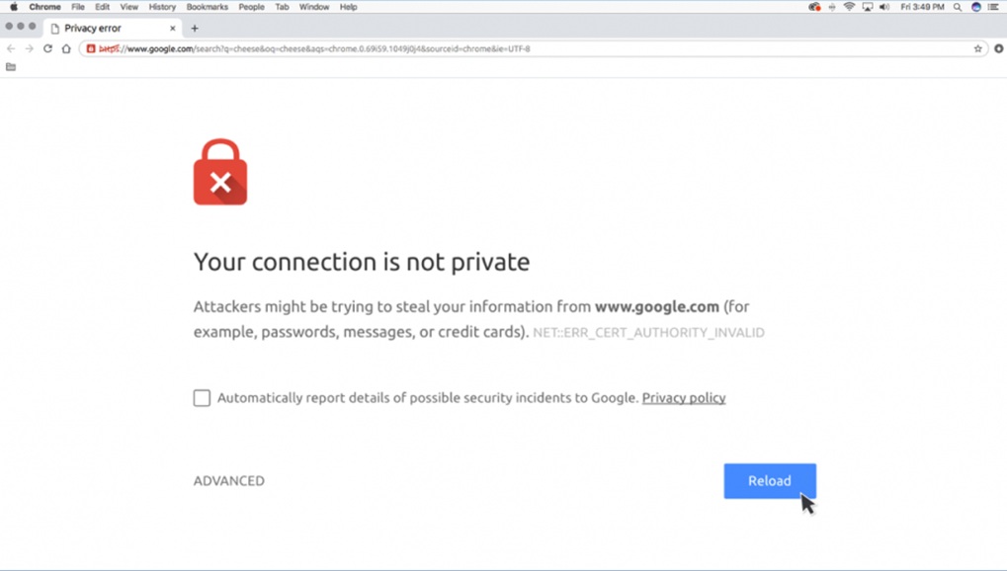Expand the ADVANCED details section
1007x571 pixels.
click(229, 481)
